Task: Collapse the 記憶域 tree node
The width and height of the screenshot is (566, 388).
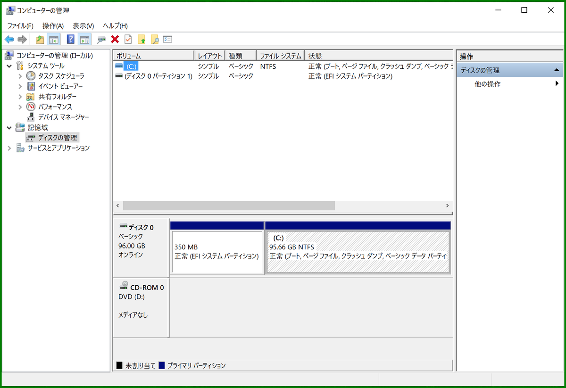Action: 9,127
